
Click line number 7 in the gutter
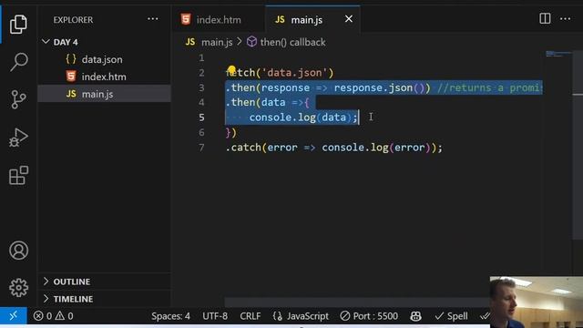[201, 148]
